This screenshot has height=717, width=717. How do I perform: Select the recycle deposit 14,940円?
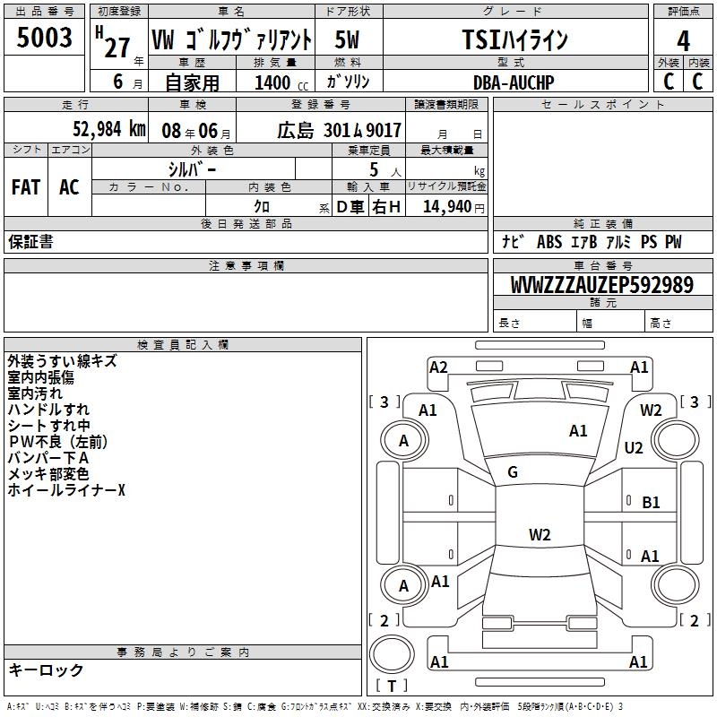(x=454, y=207)
